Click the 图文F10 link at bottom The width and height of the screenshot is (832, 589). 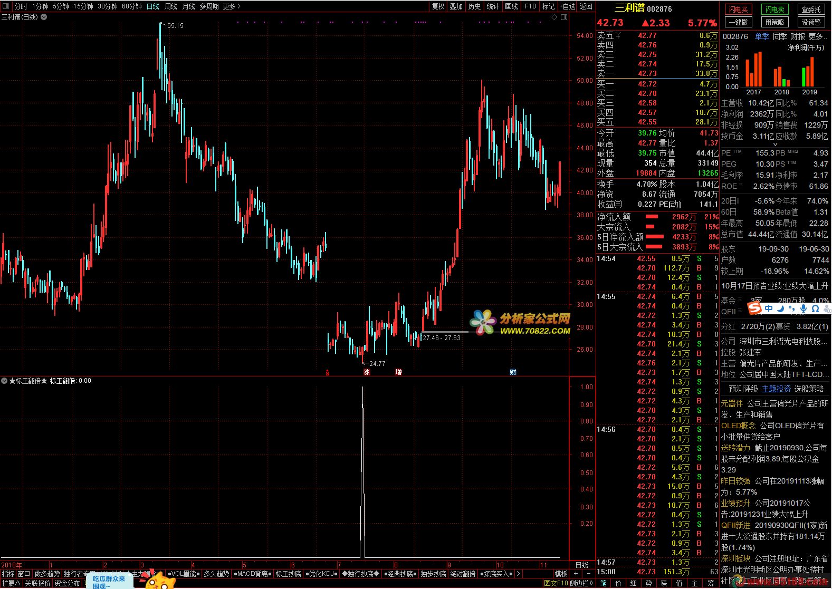556,583
